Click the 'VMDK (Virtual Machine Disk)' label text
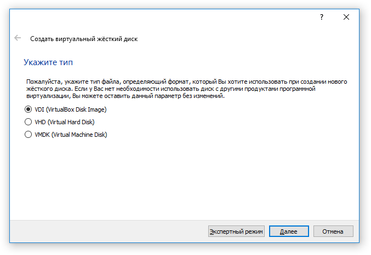Screen dimensions: 371x255 coord(71,135)
